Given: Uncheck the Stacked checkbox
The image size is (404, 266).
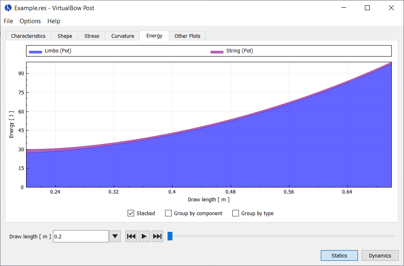Looking at the screenshot, I should click(131, 213).
